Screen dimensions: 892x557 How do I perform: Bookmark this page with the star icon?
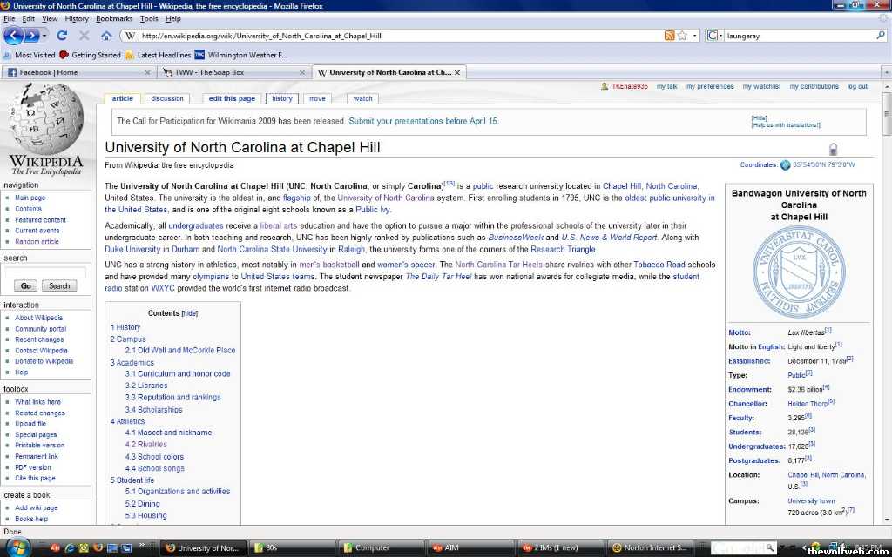pyautogui.click(x=683, y=36)
